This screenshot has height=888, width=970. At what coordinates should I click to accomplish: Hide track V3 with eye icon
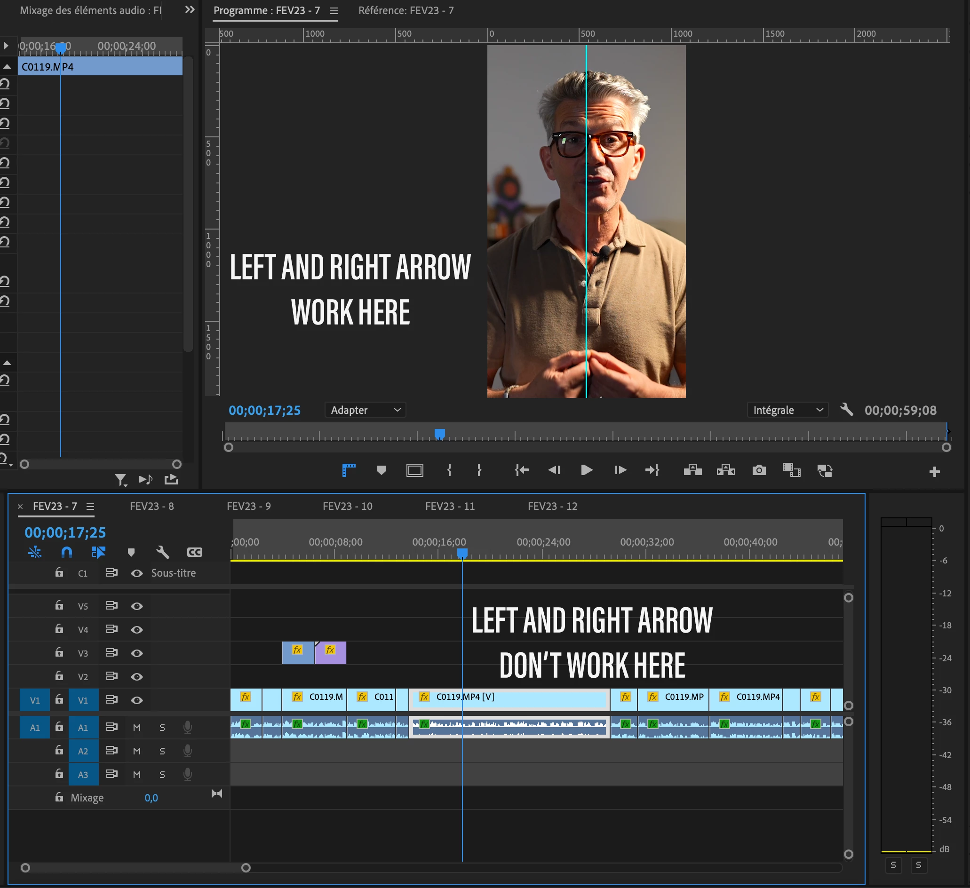point(136,653)
